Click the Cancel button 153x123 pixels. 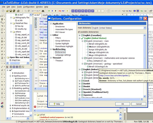139,104
